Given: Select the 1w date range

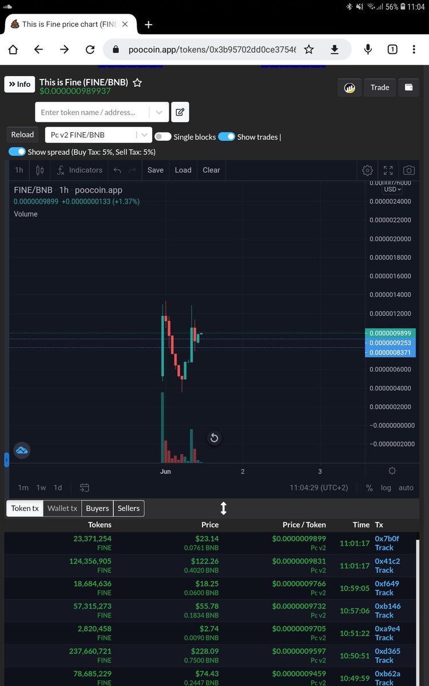Looking at the screenshot, I should click(x=41, y=488).
